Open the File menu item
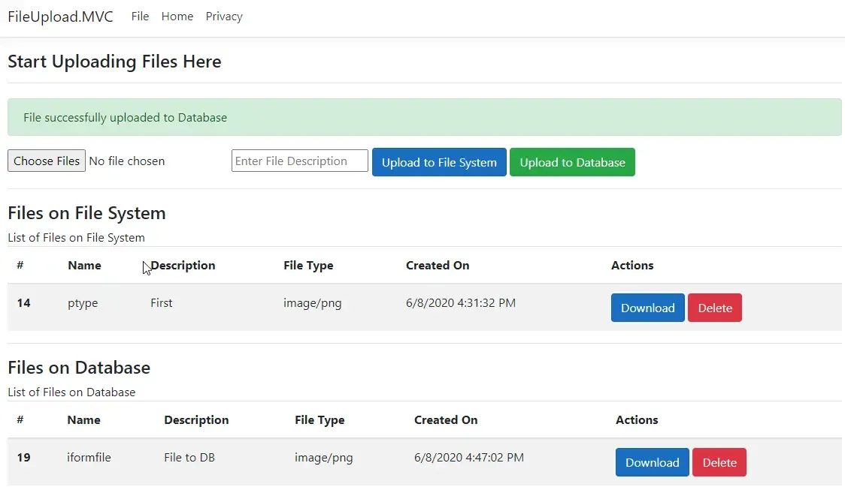 pyautogui.click(x=140, y=16)
